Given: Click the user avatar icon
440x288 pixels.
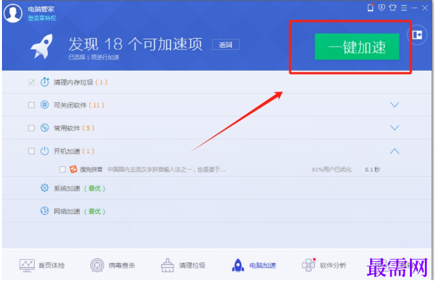Looking at the screenshot, I should 13,13.
